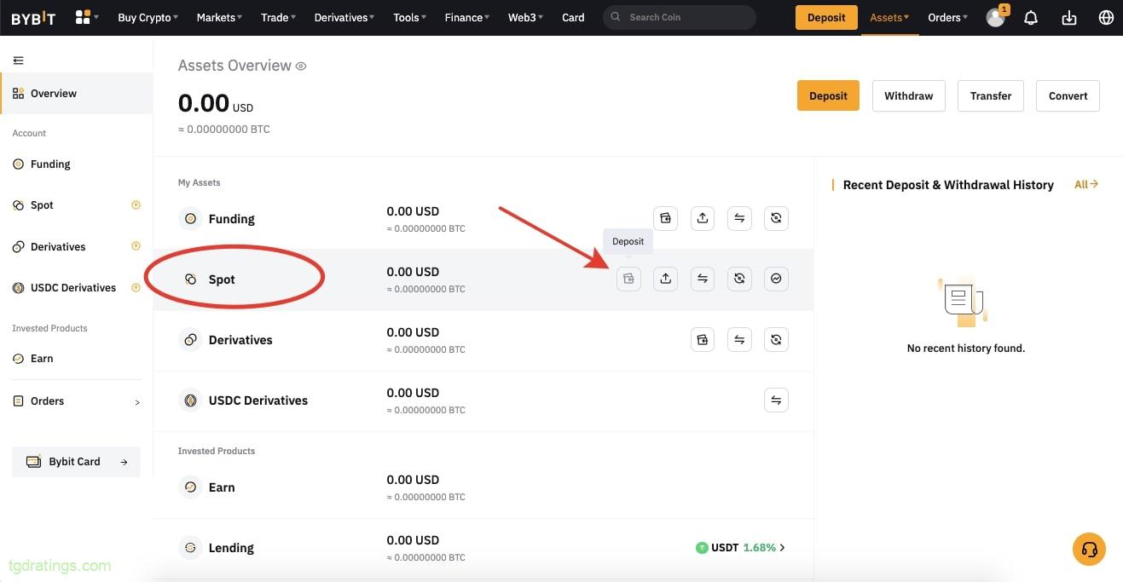This screenshot has width=1123, height=582.
Task: Select the USDC Derivatives asset row
Action: click(483, 400)
